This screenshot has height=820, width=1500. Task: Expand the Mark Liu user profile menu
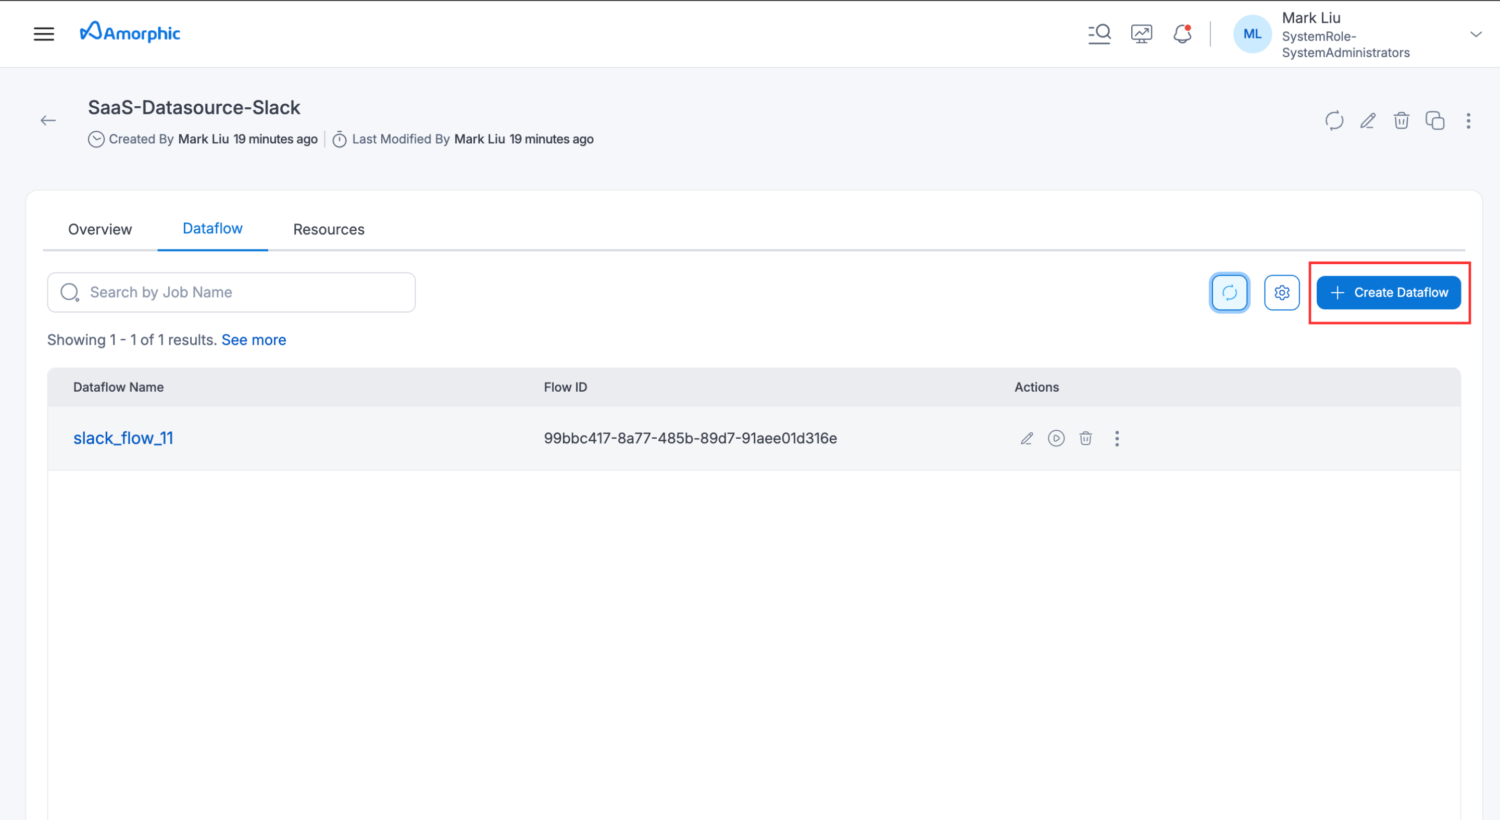pyautogui.click(x=1476, y=34)
